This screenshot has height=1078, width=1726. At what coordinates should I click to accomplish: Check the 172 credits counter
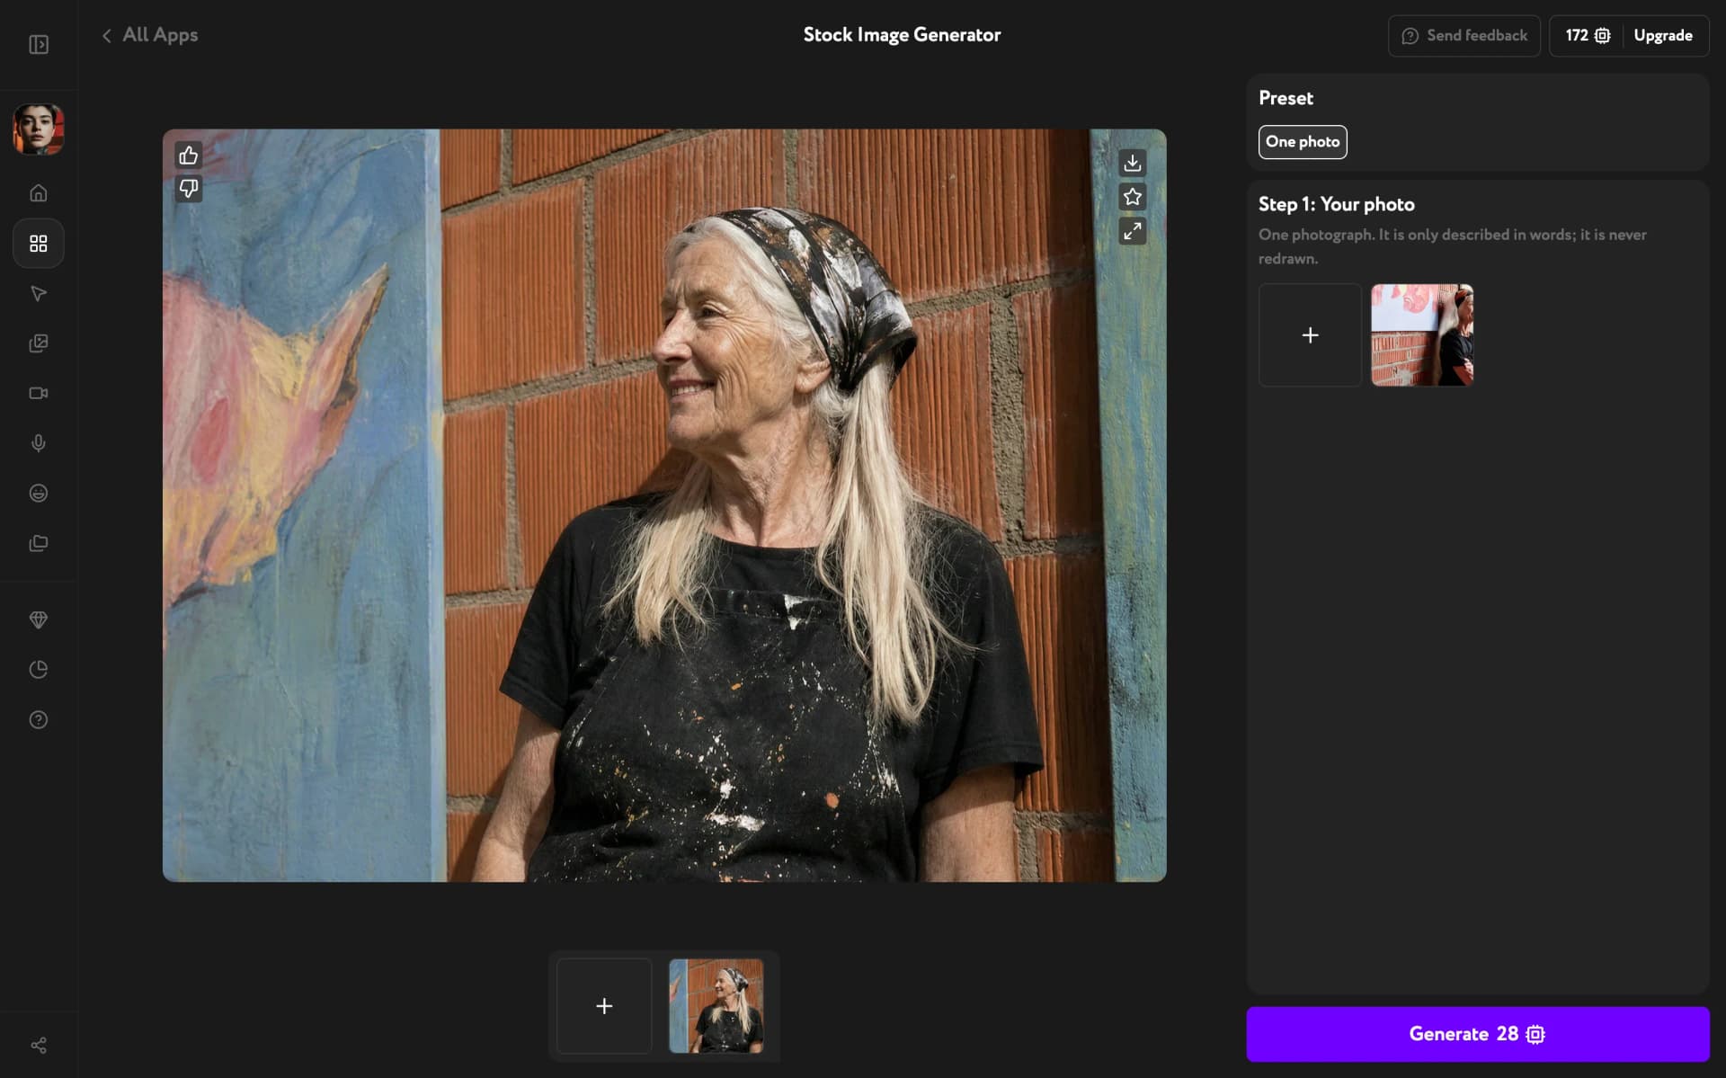click(x=1588, y=36)
